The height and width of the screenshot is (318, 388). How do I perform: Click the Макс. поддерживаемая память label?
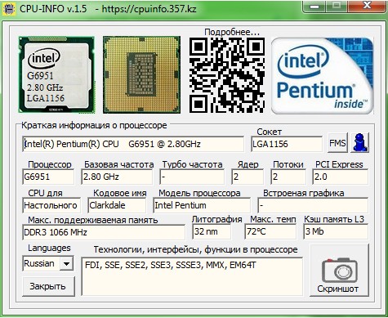click(x=93, y=220)
